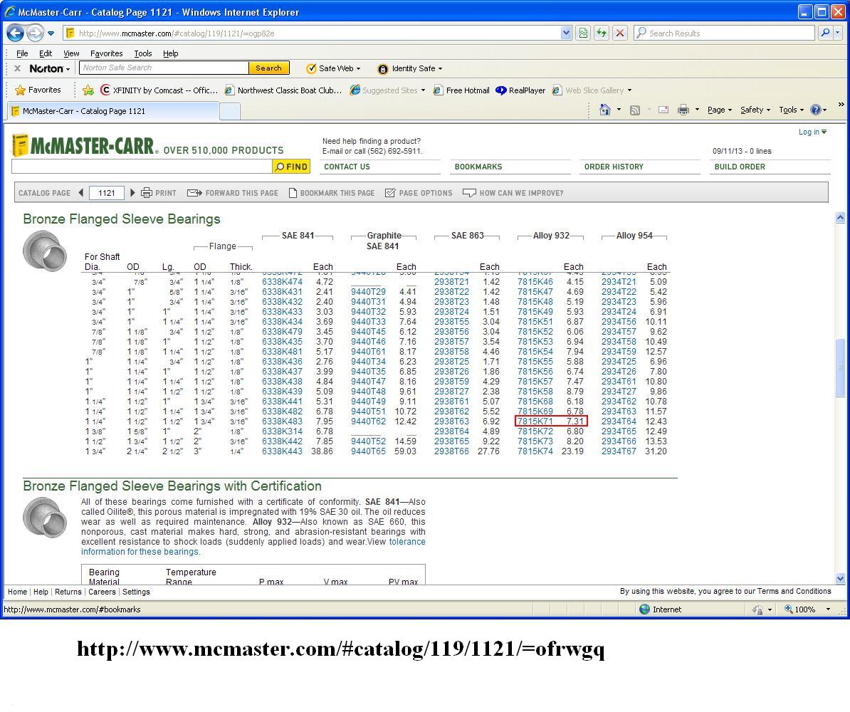Click the compatibility view icon in address bar
850x712 pixels.
click(x=583, y=33)
